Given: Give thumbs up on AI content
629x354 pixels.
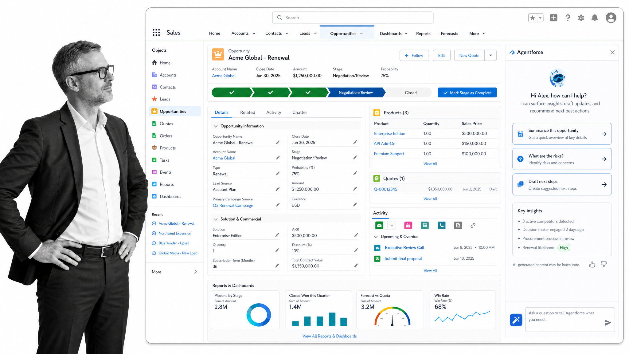Looking at the screenshot, I should click(592, 265).
